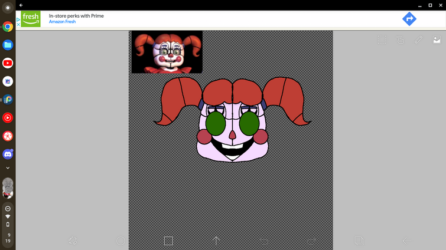Open the stabilizer hand icon
Screen dimensions: 446x250
(x=400, y=40)
